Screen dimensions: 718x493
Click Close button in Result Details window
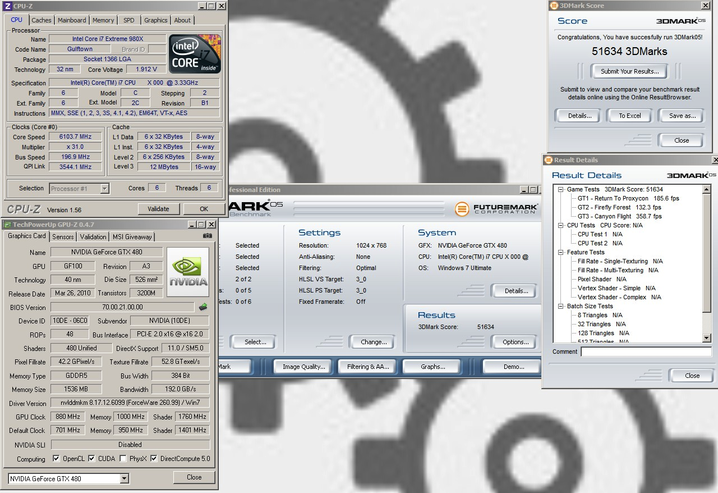[x=692, y=376]
